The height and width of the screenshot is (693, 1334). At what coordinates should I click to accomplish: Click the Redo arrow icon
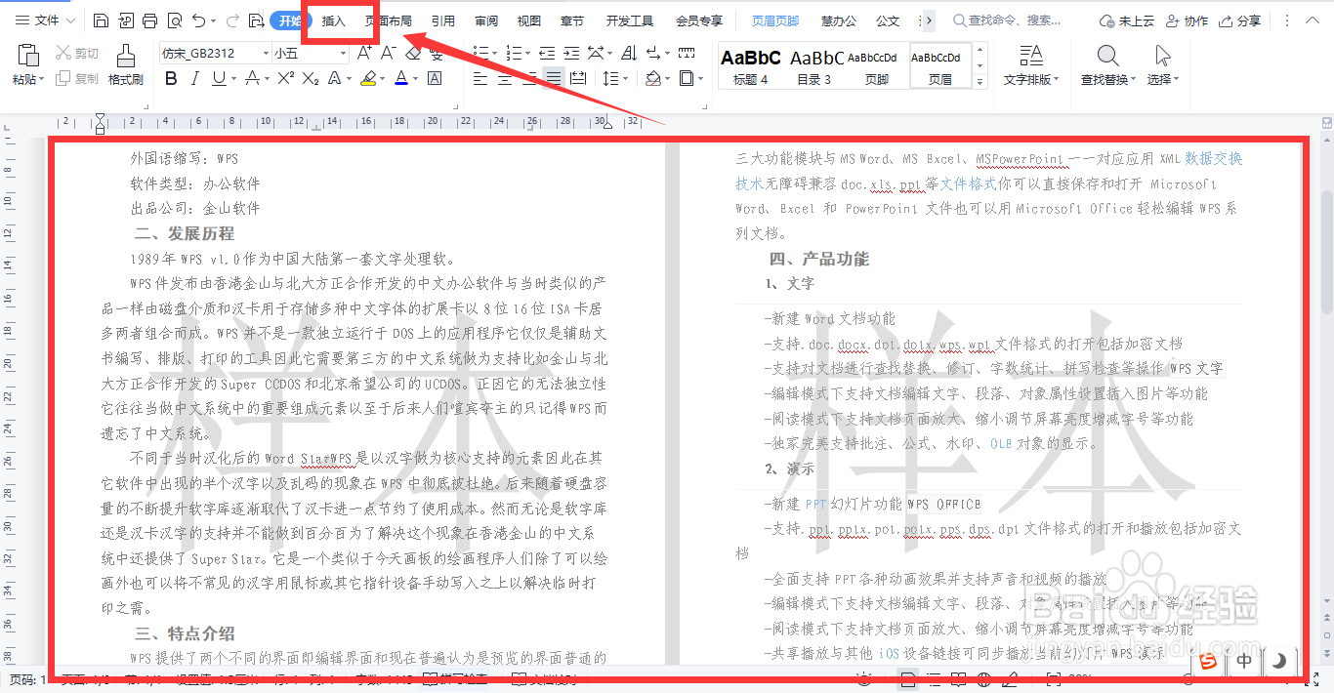[232, 20]
